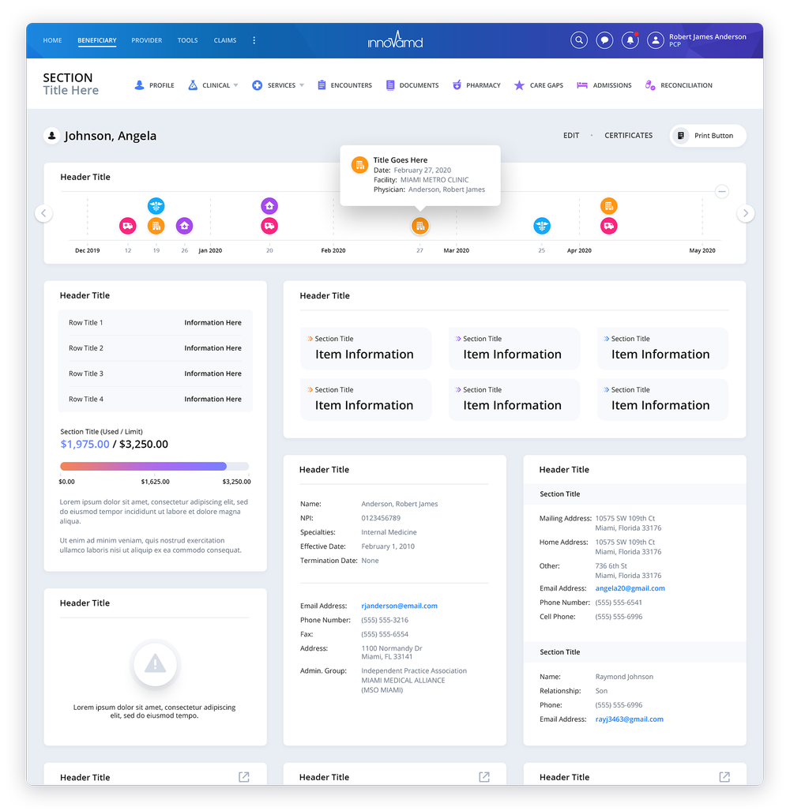
Task: Switch to the PROVIDER tab
Action: click(146, 39)
